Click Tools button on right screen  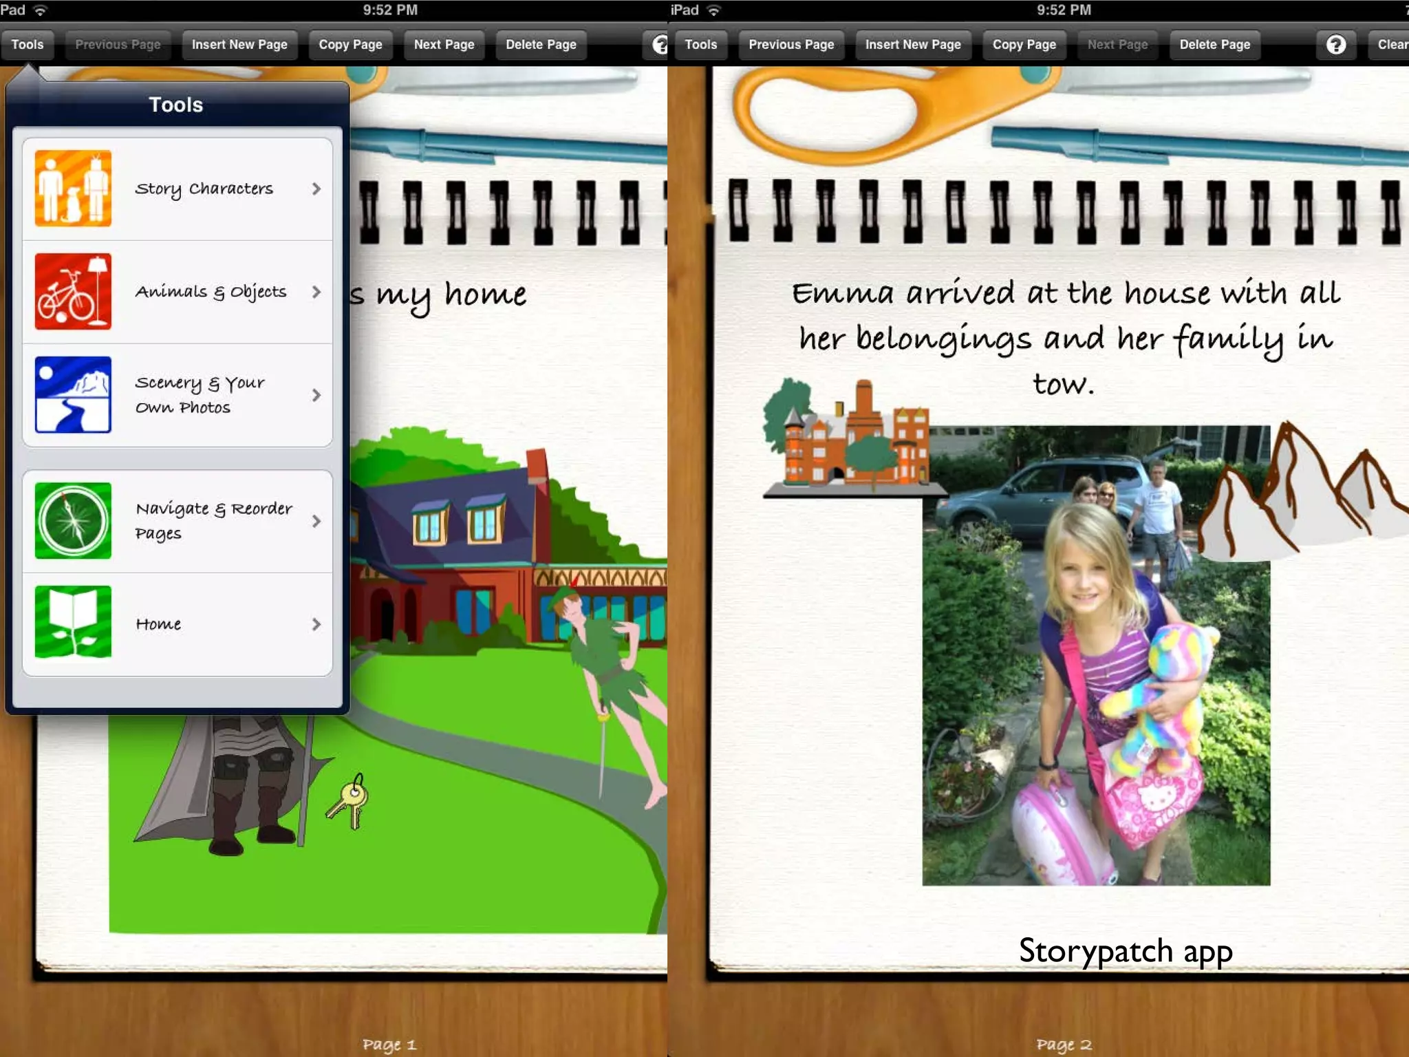(700, 45)
